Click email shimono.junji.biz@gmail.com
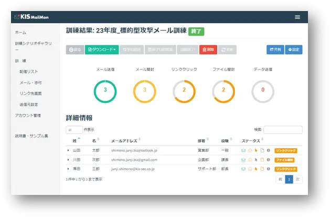 click(134, 160)
